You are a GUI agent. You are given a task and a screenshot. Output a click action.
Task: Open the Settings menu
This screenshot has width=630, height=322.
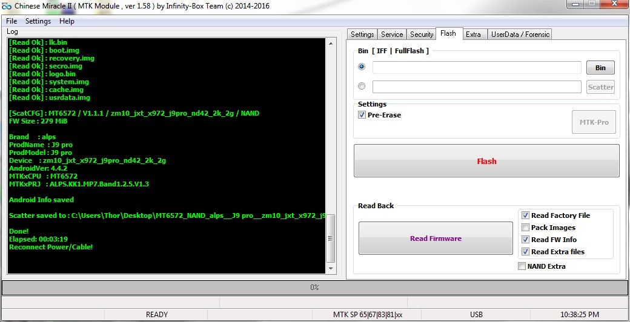point(38,21)
